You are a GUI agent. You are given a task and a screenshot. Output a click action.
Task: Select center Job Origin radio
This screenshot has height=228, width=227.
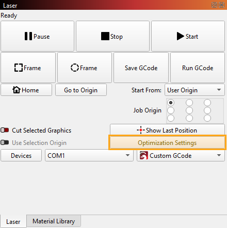tap(189, 110)
